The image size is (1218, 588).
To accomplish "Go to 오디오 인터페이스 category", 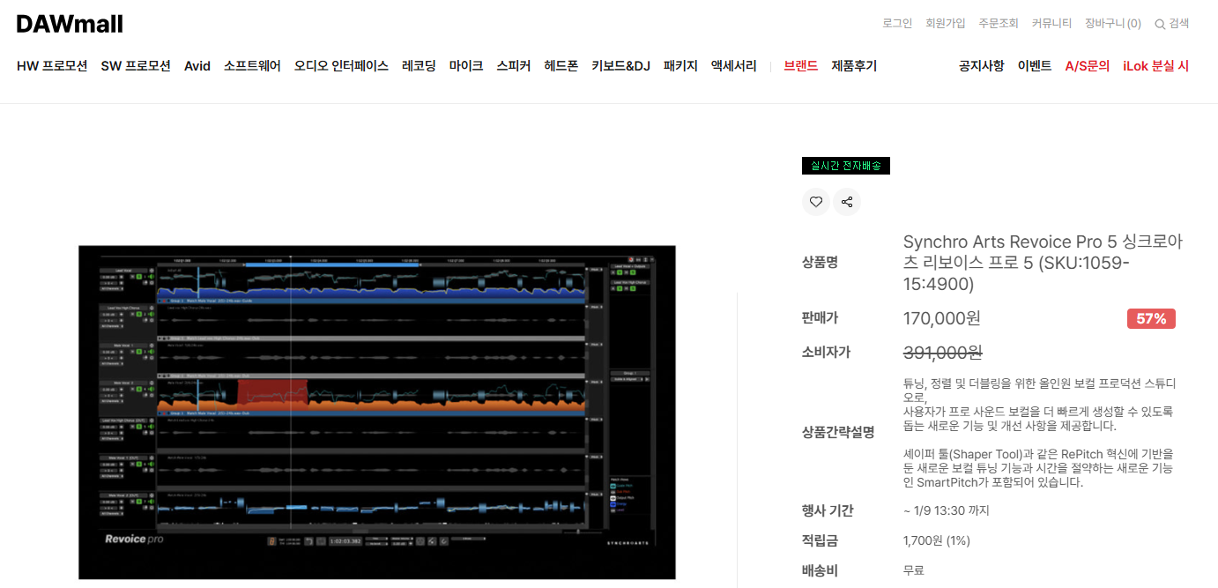I will pyautogui.click(x=341, y=66).
